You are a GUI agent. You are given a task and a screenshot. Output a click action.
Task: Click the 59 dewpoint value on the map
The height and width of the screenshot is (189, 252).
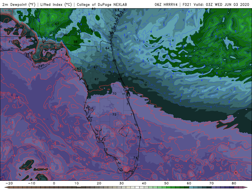[x=32, y=29]
